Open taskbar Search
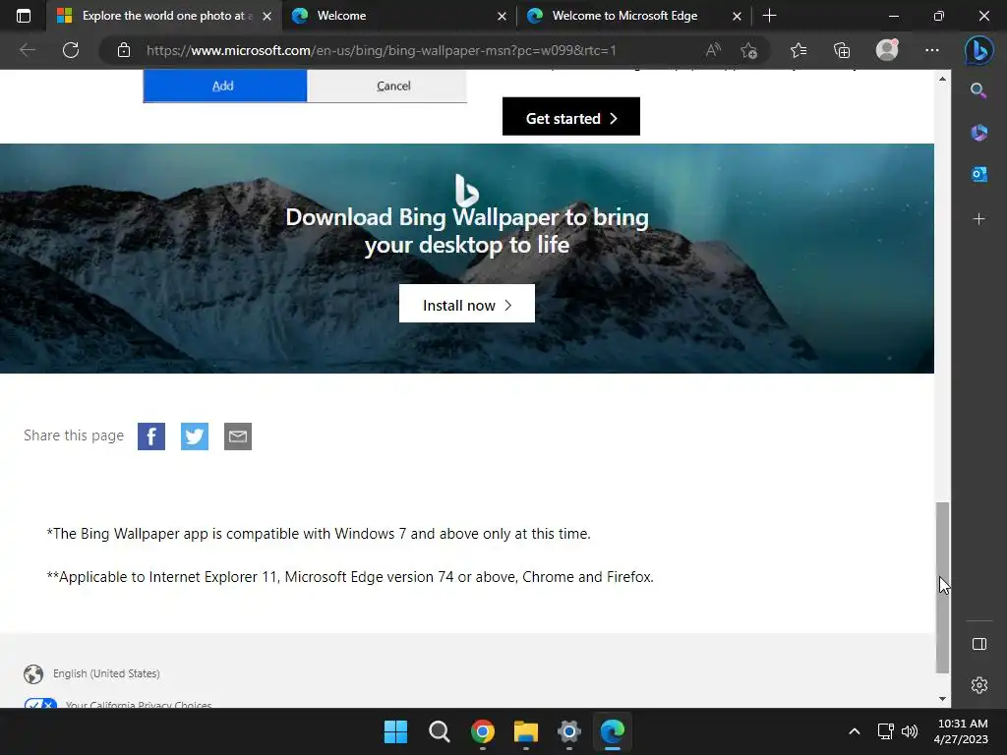This screenshot has width=1007, height=755. tap(440, 731)
